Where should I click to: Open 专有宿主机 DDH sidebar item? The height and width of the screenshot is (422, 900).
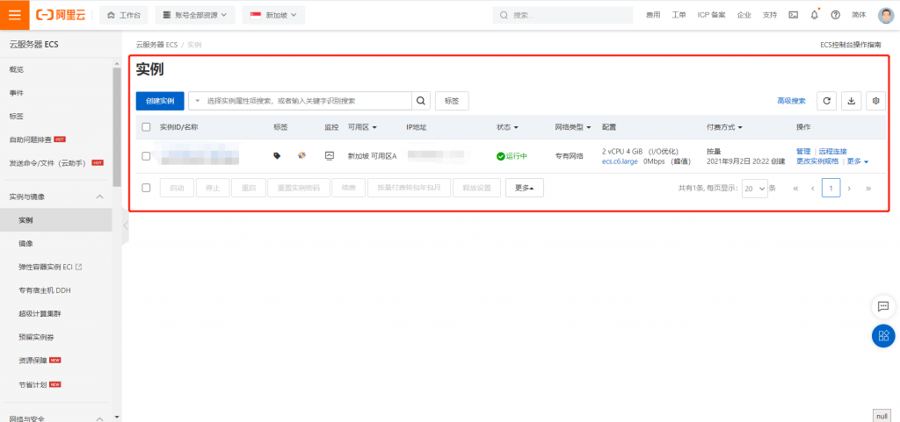pos(45,290)
